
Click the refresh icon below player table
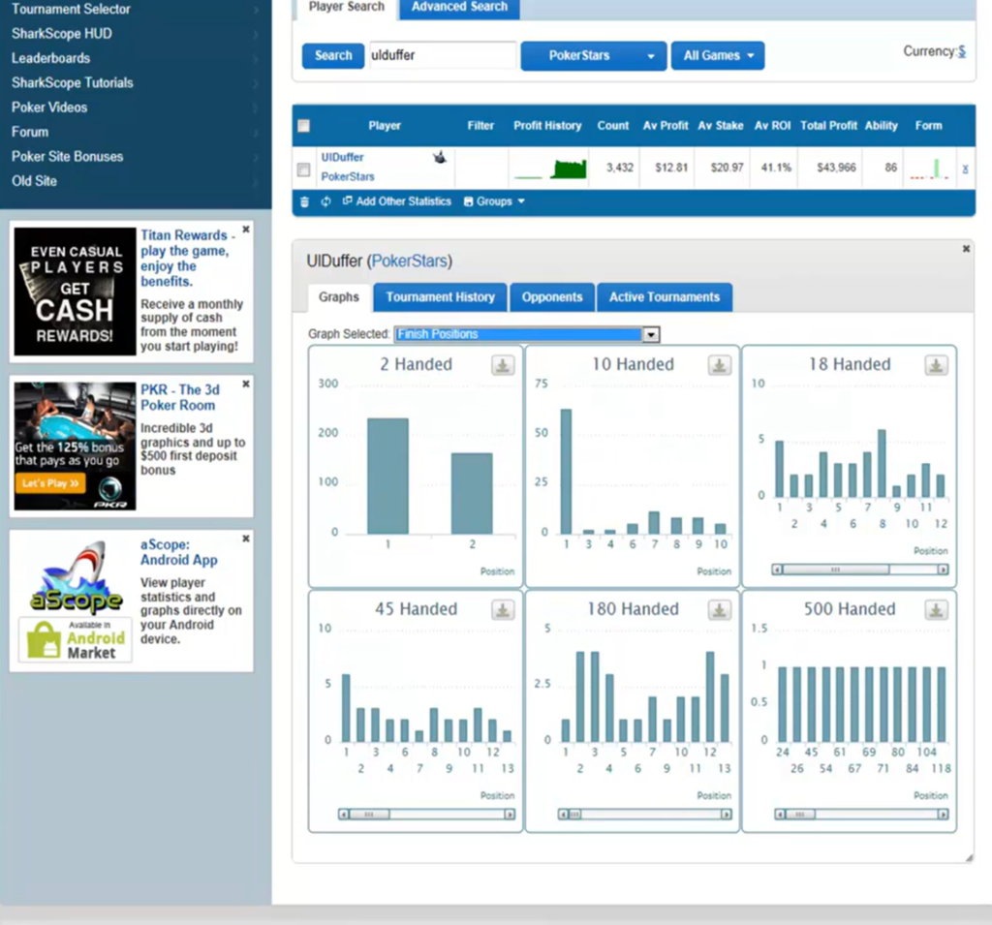click(x=325, y=201)
